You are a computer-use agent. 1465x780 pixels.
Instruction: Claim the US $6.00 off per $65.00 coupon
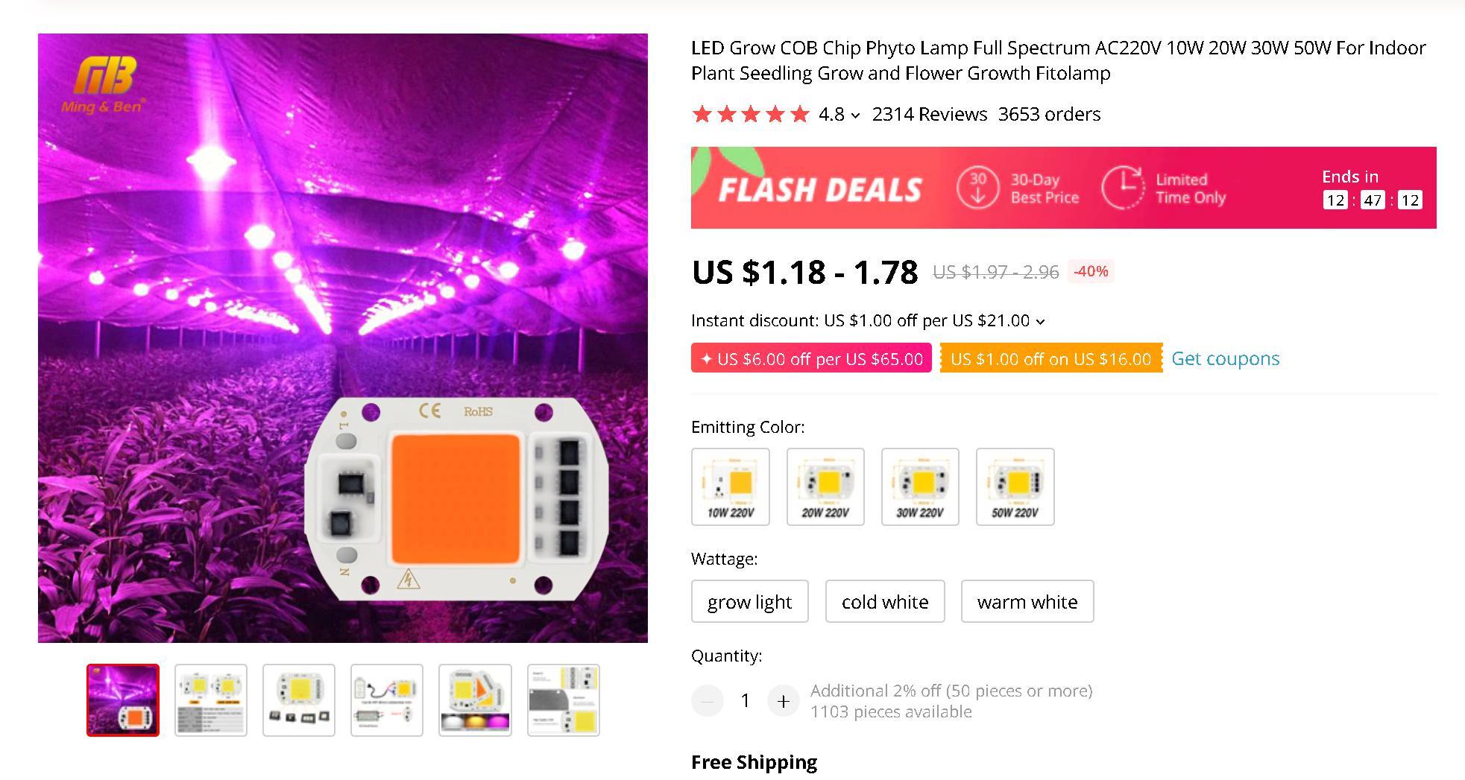click(x=811, y=358)
